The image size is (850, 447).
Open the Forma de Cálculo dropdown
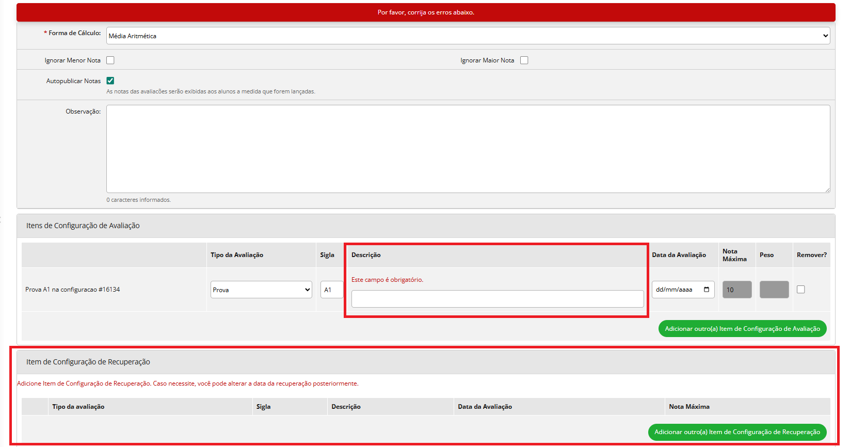468,36
